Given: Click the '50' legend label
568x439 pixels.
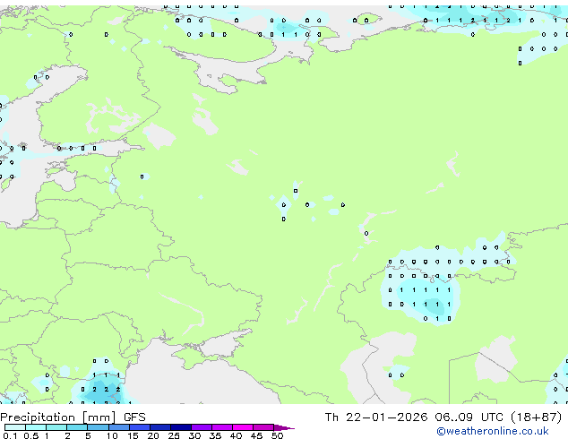Looking at the screenshot, I should click(x=277, y=435).
